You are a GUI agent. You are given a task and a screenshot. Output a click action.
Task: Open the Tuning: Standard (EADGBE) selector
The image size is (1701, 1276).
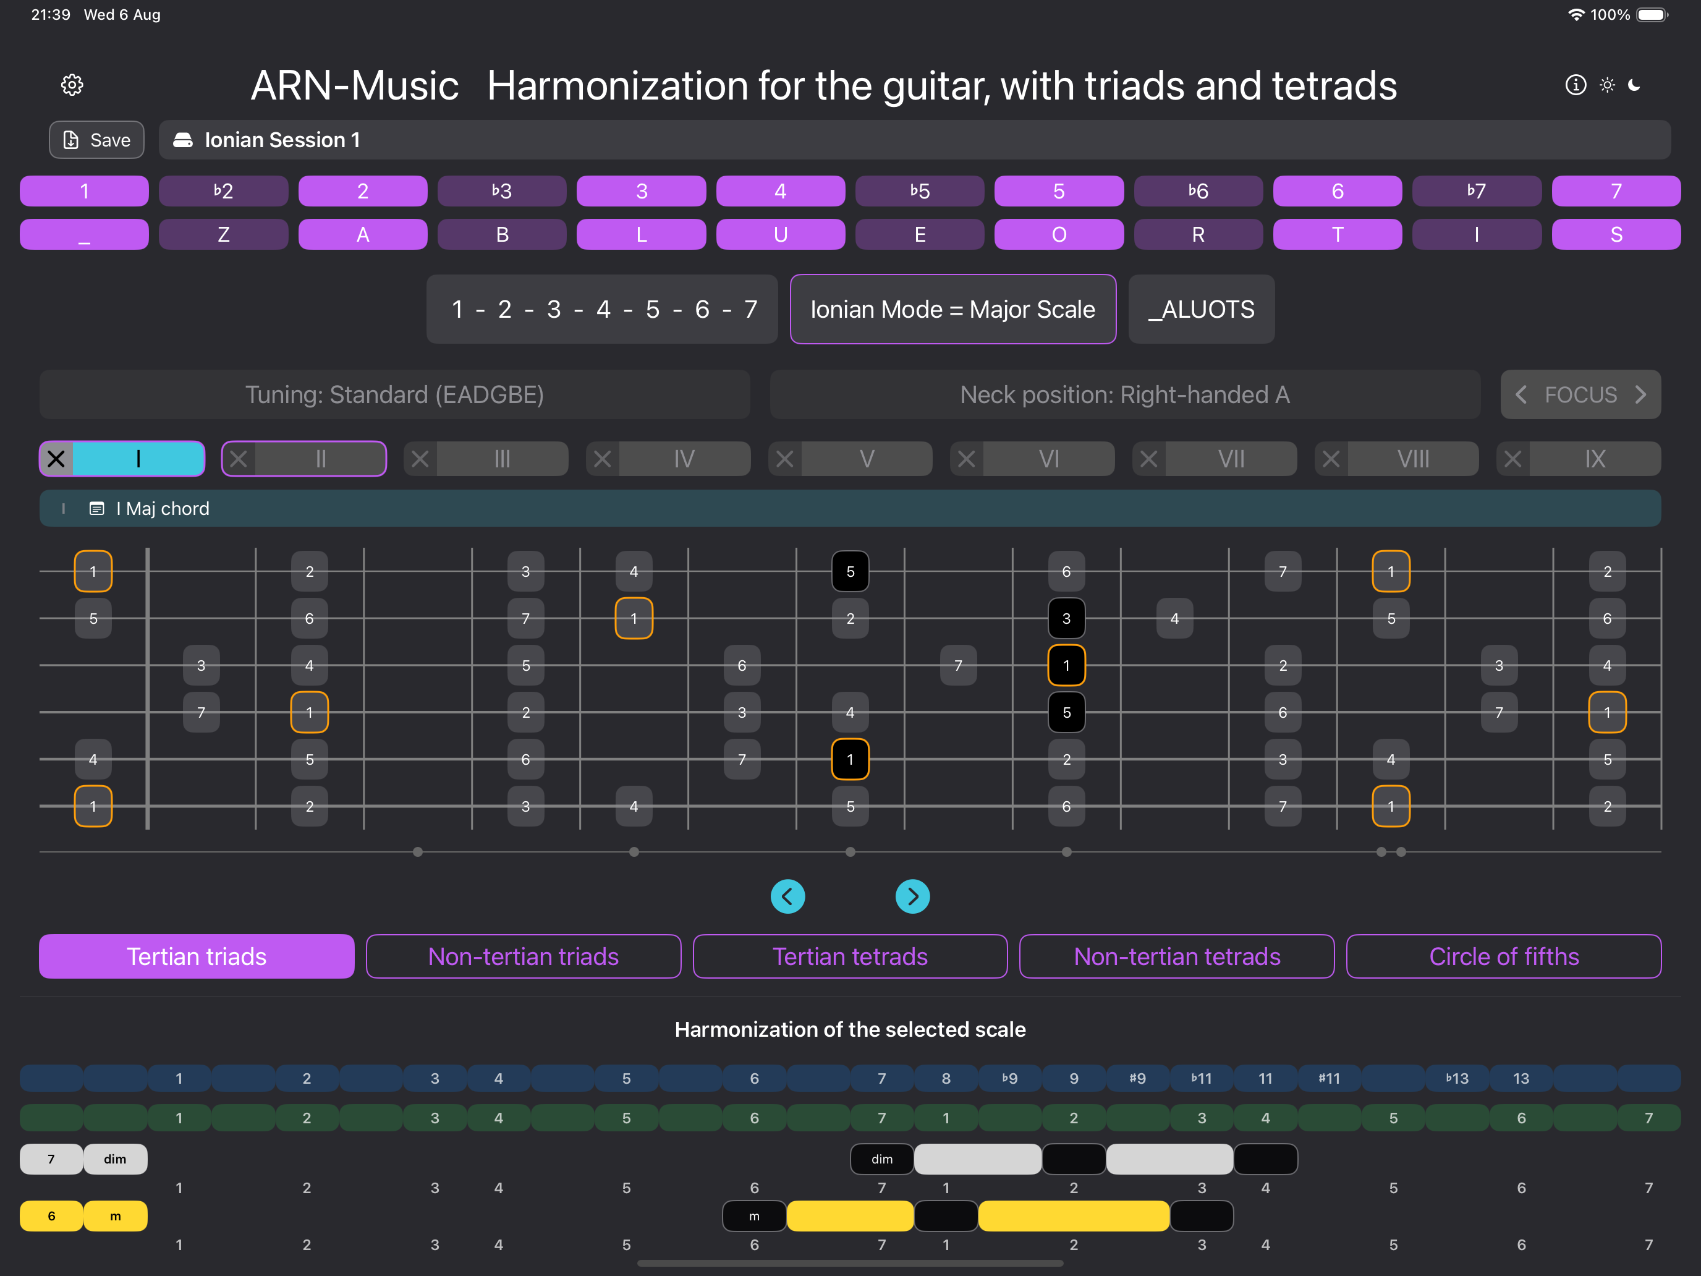point(394,394)
